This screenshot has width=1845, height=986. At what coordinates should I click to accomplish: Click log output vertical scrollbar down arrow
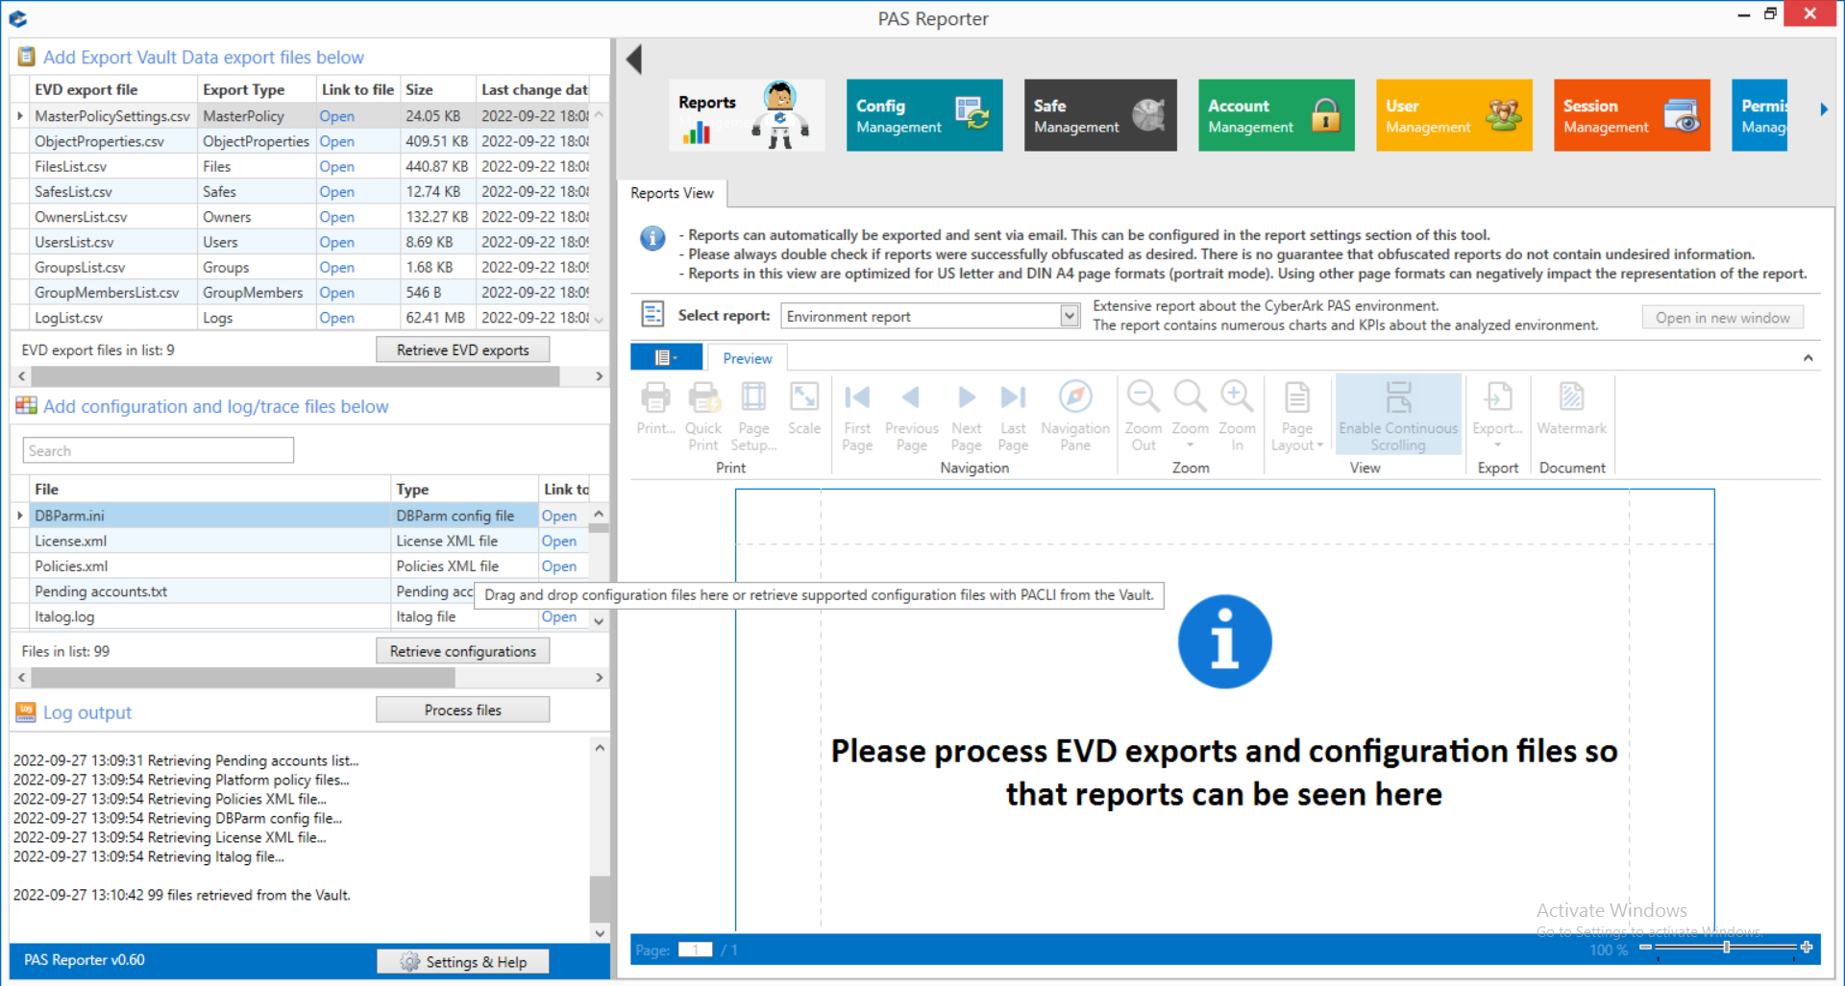coord(600,932)
